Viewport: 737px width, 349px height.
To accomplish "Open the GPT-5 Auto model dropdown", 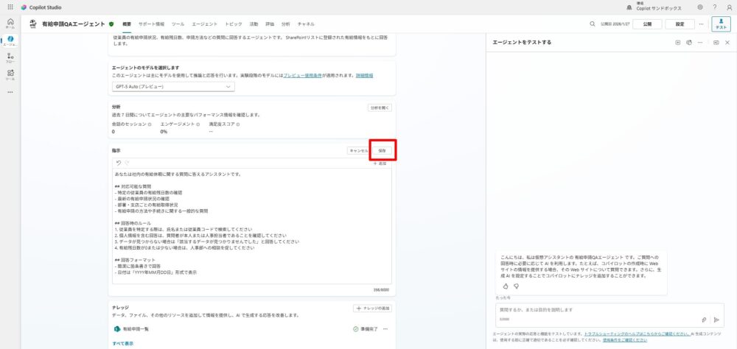I will point(173,87).
